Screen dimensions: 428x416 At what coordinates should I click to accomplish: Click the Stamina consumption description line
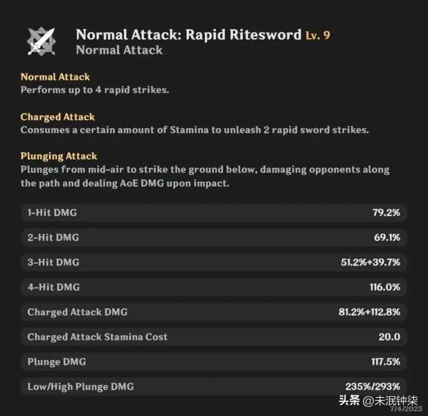tap(194, 130)
